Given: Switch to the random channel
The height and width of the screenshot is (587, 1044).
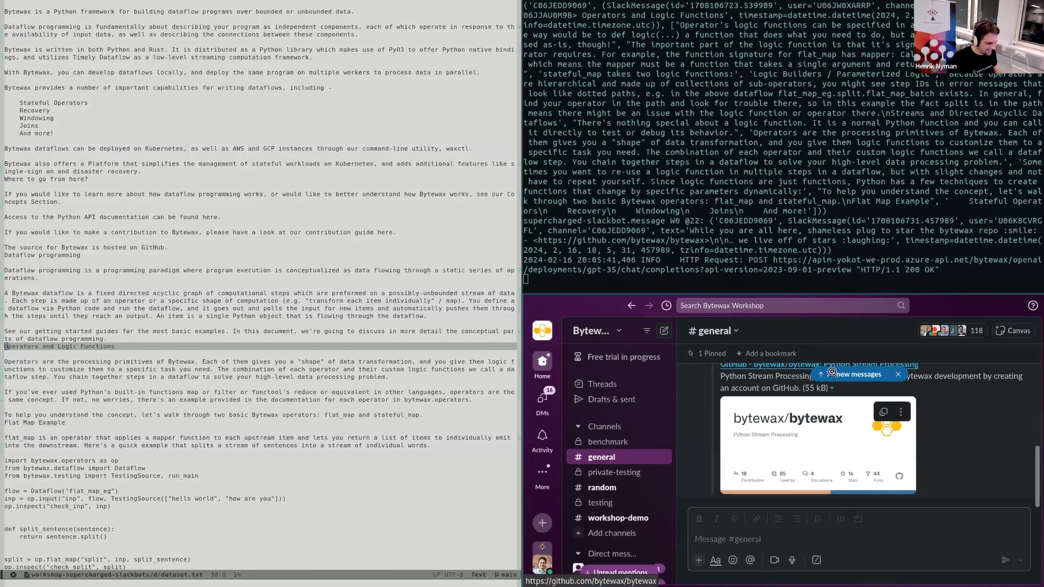Looking at the screenshot, I should 602,487.
